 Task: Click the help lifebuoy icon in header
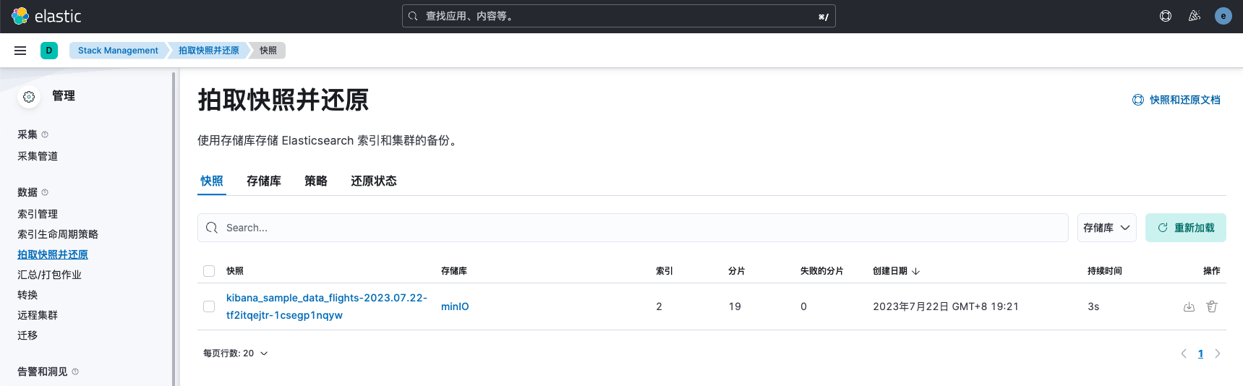pyautogui.click(x=1166, y=16)
